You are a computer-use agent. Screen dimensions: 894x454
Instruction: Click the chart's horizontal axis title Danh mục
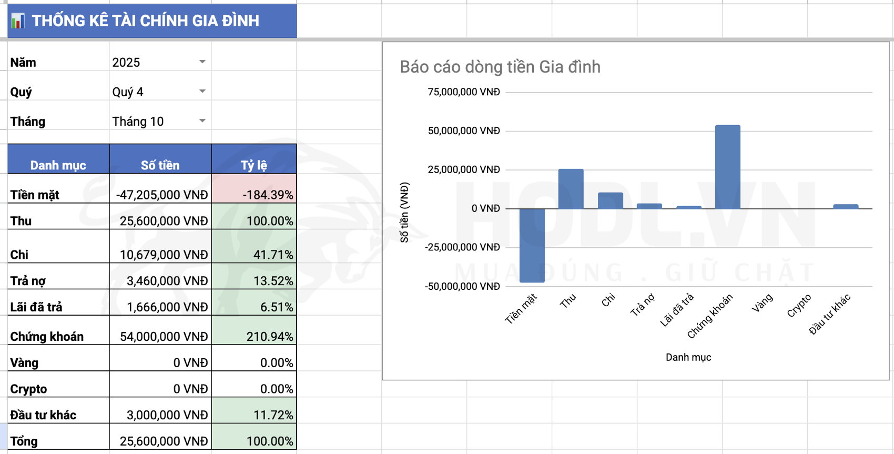pos(688,357)
